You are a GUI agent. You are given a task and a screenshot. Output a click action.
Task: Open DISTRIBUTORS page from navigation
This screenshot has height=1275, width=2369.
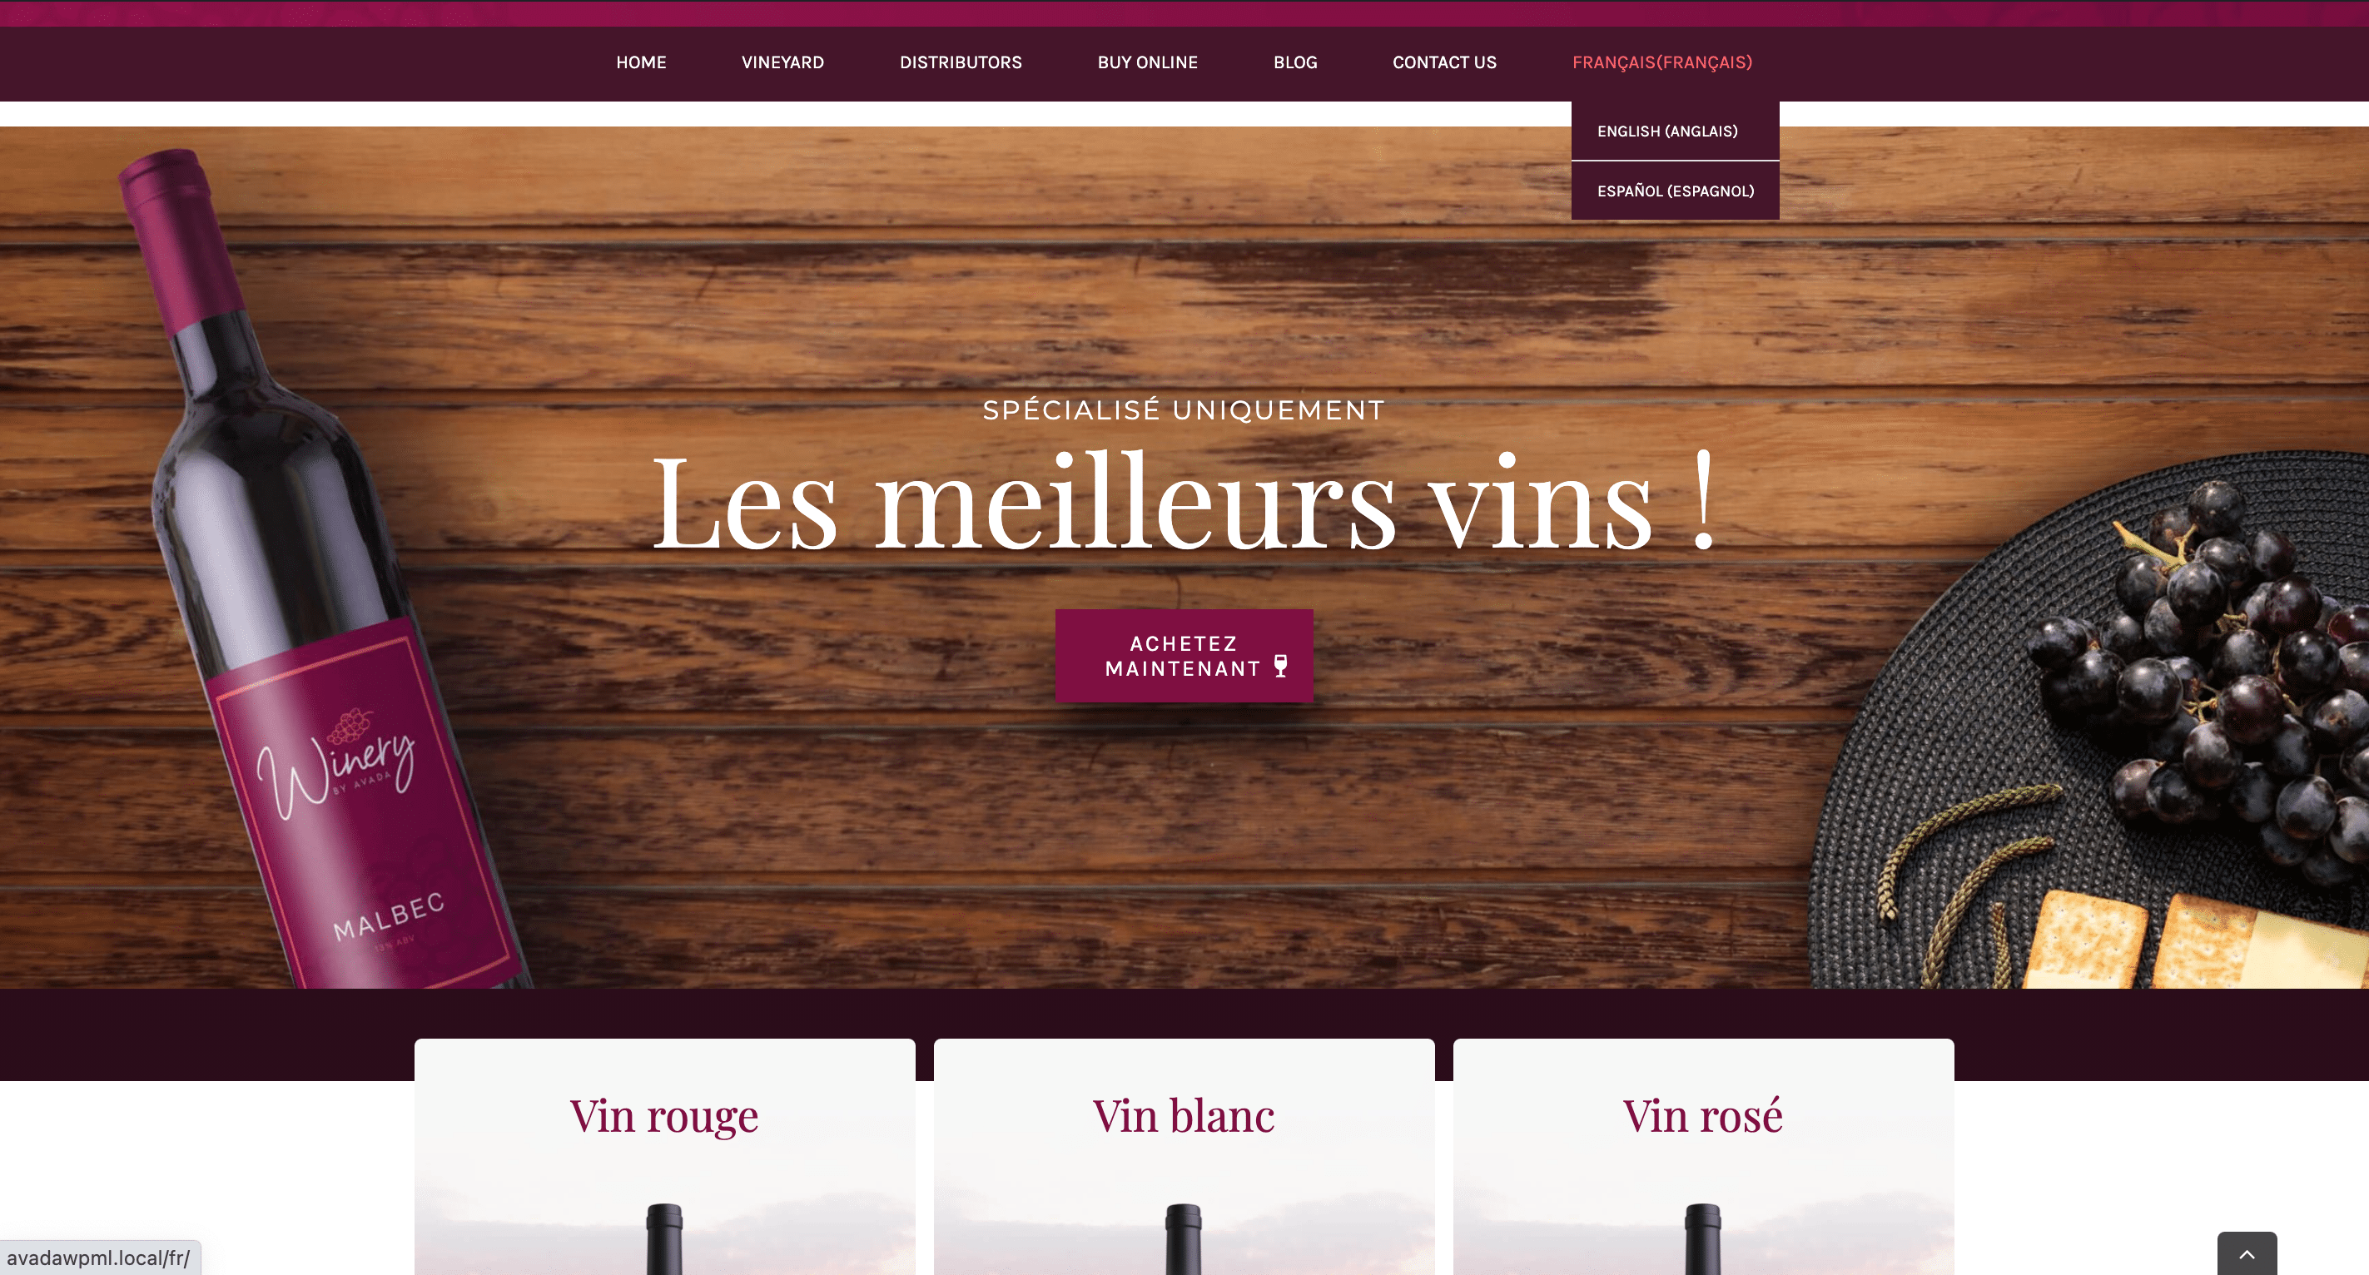tap(961, 62)
